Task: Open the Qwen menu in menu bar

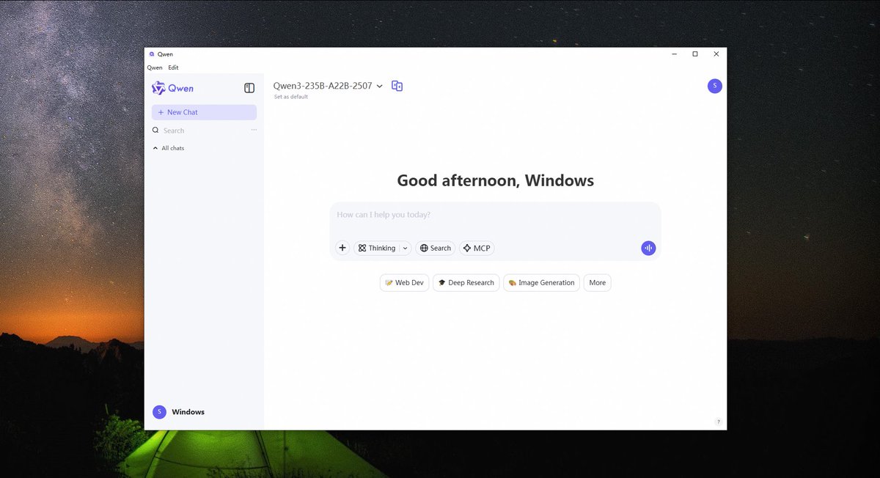Action: (155, 67)
